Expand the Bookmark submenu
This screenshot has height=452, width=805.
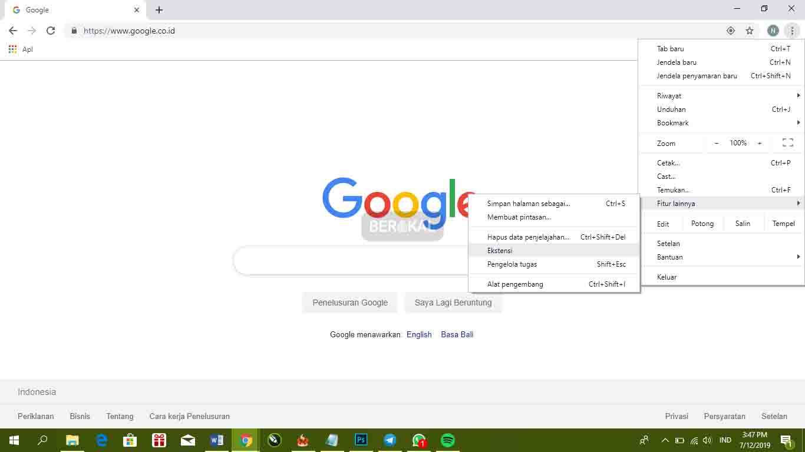[x=721, y=123]
